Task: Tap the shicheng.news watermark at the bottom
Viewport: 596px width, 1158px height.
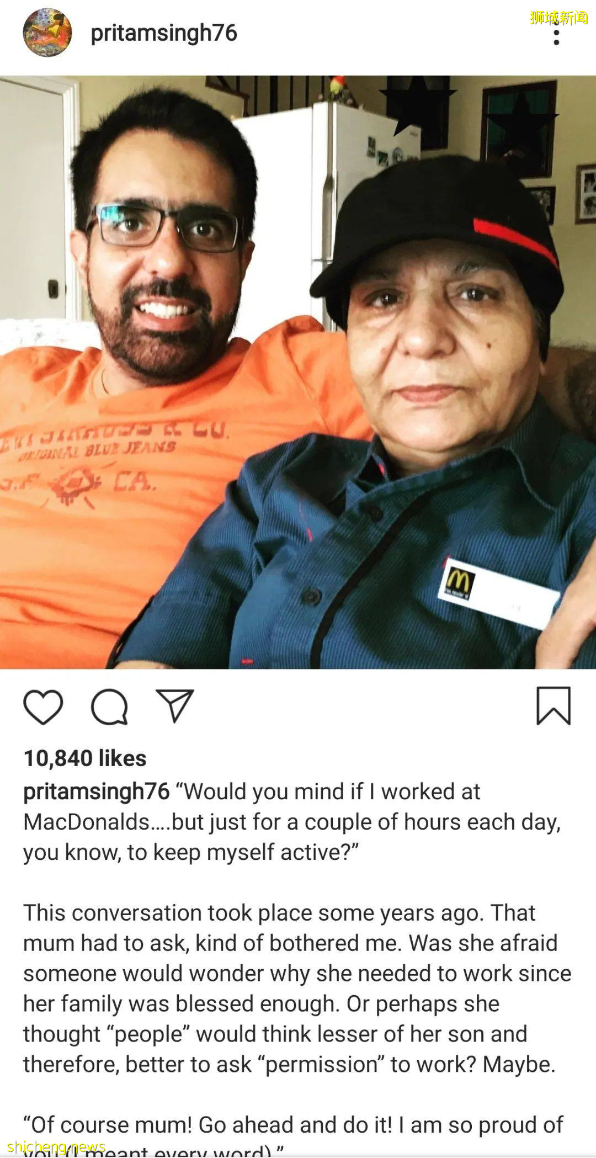Action: [56, 1148]
